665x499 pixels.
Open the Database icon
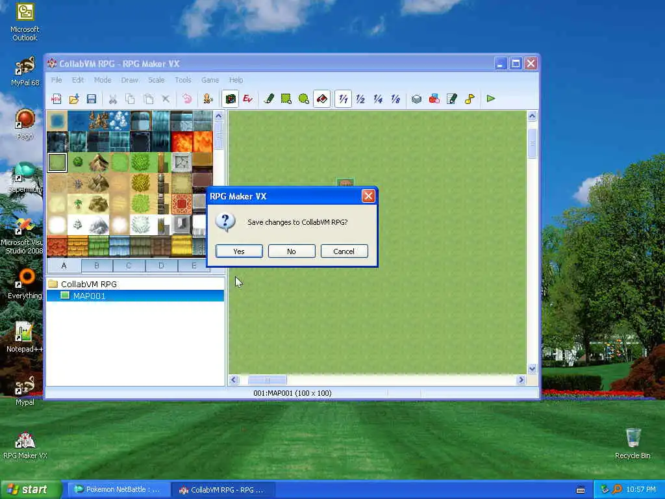click(416, 99)
